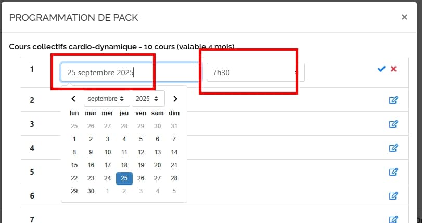Cancel row 1 edit with red X
This screenshot has height=223, width=422.
pos(394,69)
